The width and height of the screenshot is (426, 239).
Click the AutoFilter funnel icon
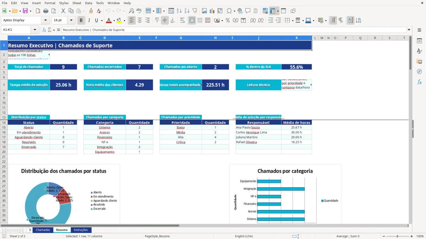coord(195,11)
